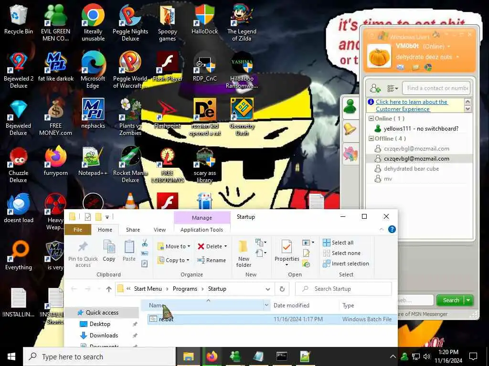
Task: Click the New folder icon in the ribbon
Action: pyautogui.click(x=243, y=247)
